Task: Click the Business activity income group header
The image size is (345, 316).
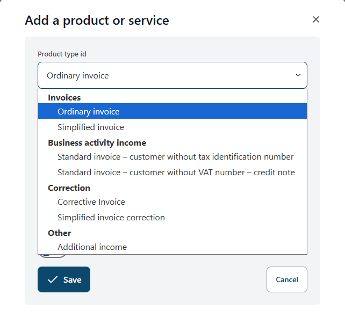Action: [97, 143]
